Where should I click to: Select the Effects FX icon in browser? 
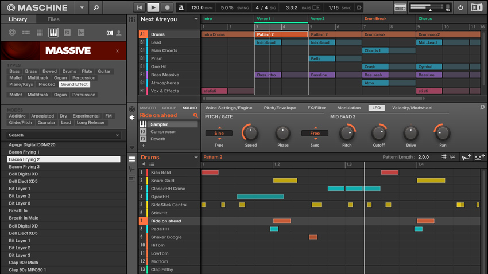coord(67,32)
